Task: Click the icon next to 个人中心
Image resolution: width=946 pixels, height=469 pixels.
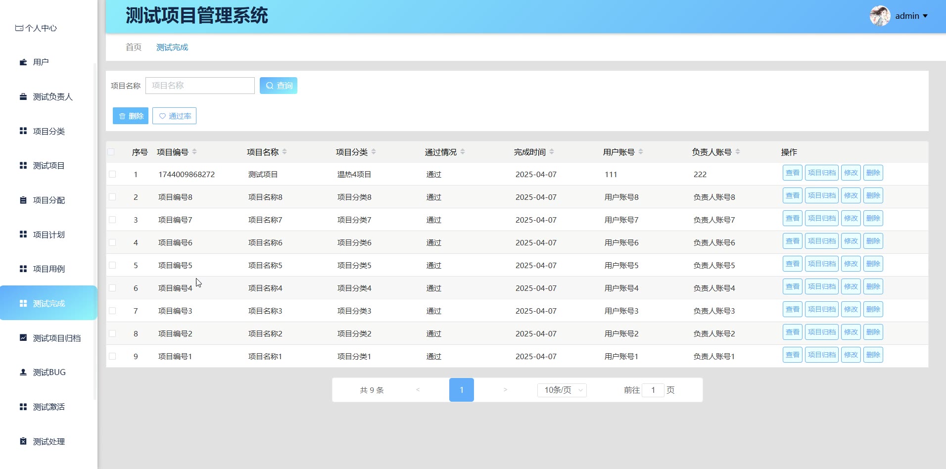Action: [x=19, y=28]
